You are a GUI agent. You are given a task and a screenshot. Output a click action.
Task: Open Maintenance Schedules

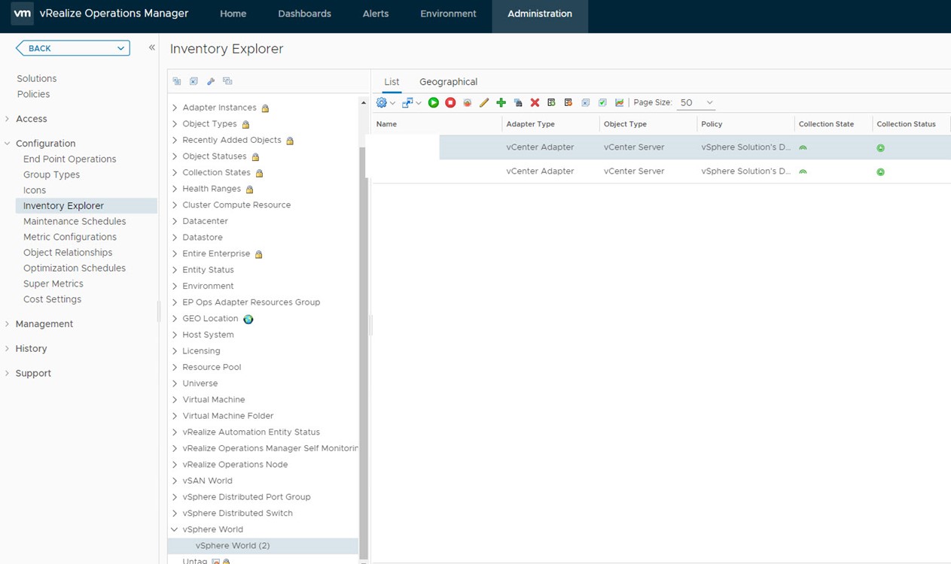click(x=75, y=221)
